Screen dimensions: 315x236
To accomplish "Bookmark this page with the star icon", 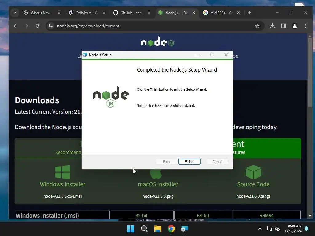I will (x=257, y=26).
